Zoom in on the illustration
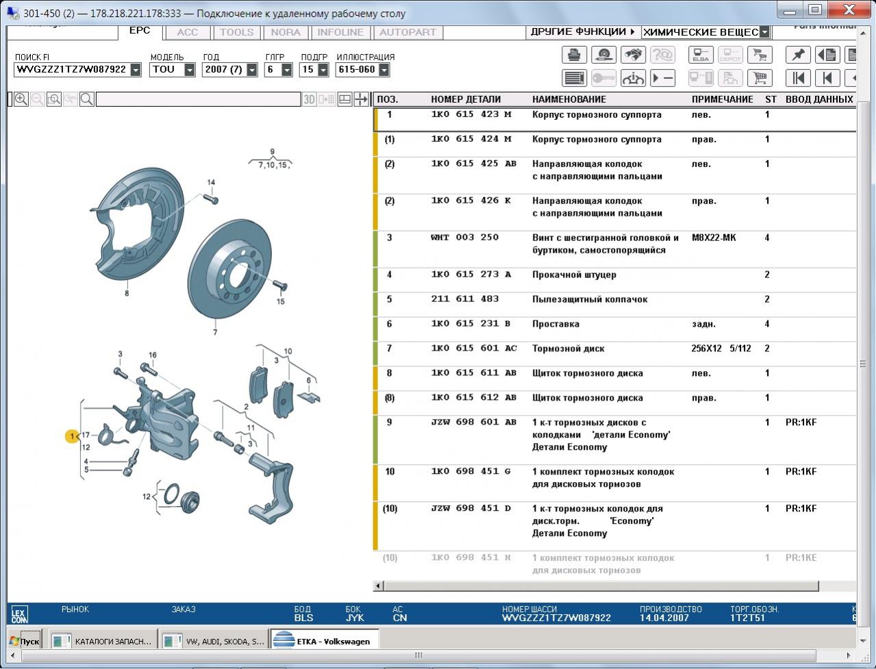The height and width of the screenshot is (669, 876). [x=21, y=99]
